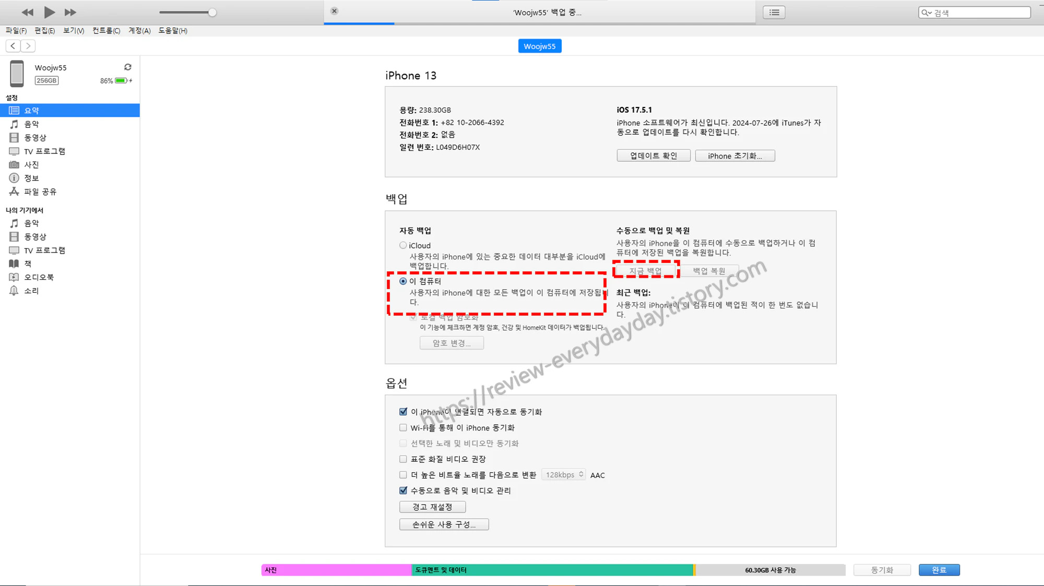1044x586 pixels.
Task: Select 소리 bell icon in sidebar
Action: click(x=14, y=291)
